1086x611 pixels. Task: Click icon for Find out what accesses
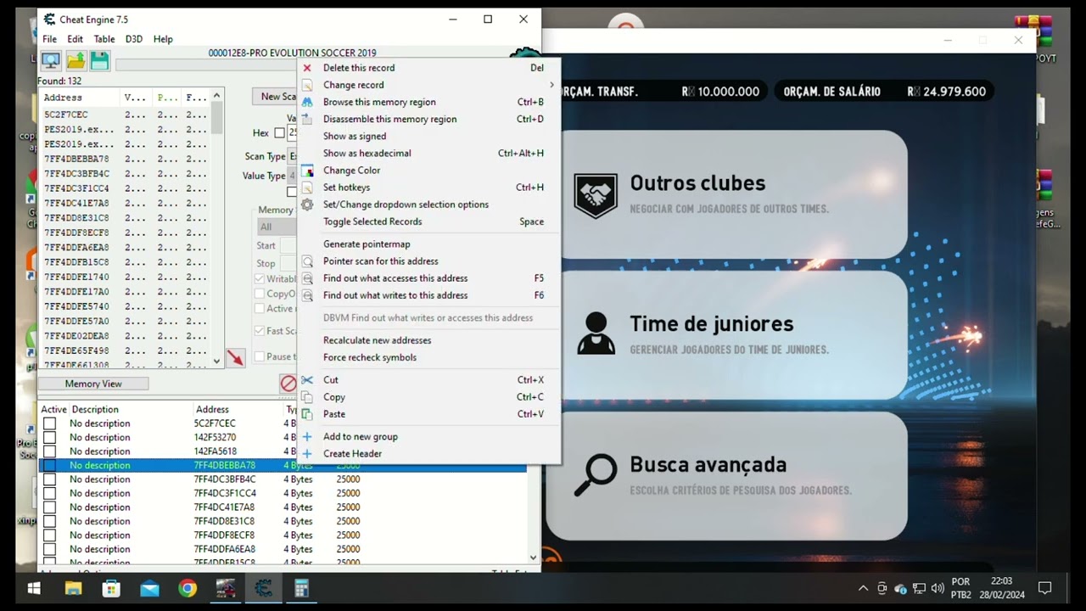click(307, 278)
